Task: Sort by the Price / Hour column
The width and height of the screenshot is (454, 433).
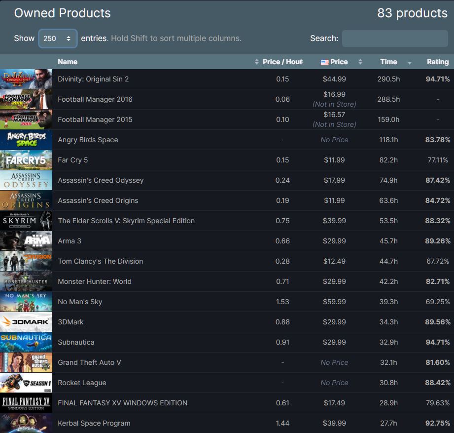Action: (x=282, y=62)
